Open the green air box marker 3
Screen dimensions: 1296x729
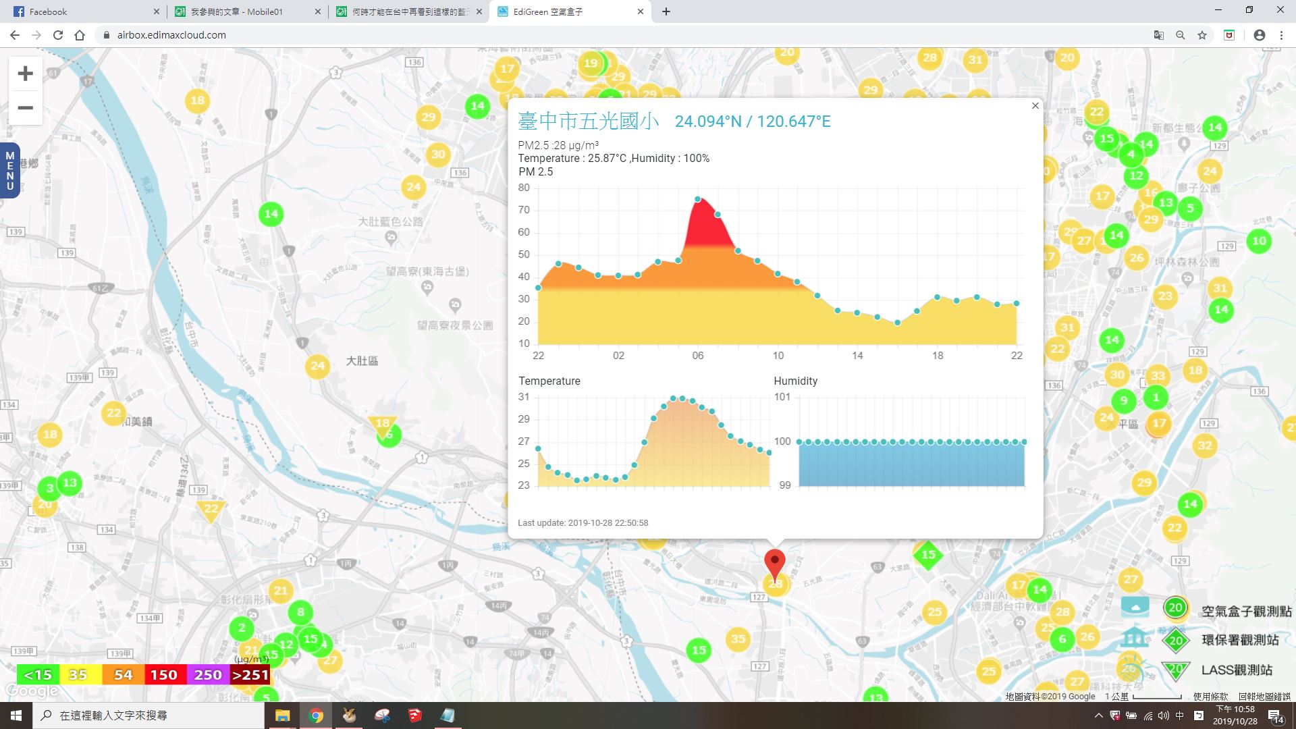(x=49, y=489)
